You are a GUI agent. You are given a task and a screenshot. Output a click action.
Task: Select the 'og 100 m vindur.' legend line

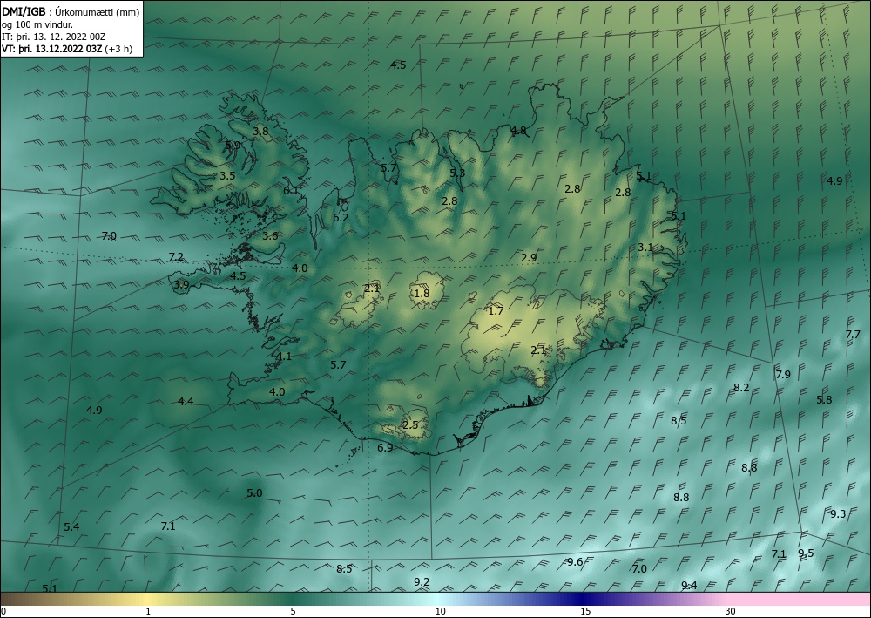point(37,24)
